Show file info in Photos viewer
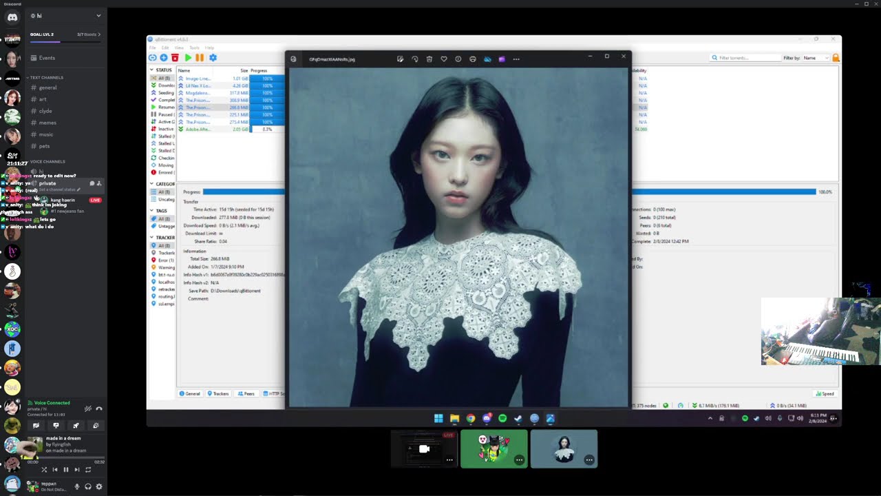 pyautogui.click(x=458, y=59)
